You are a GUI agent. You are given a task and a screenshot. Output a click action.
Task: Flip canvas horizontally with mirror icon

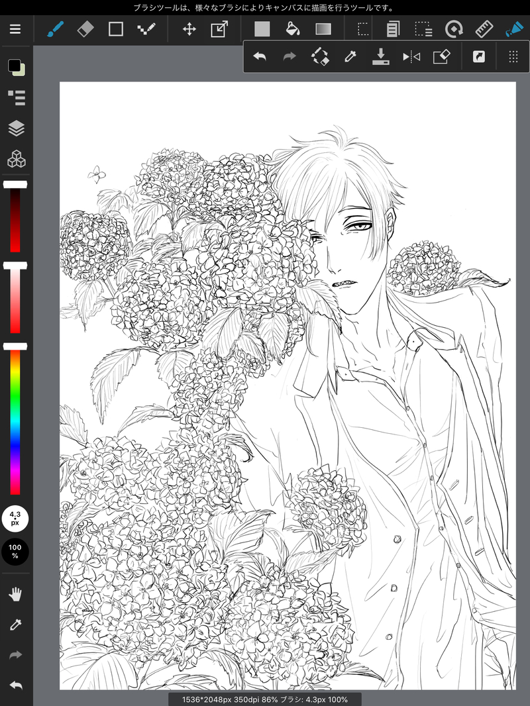click(411, 57)
